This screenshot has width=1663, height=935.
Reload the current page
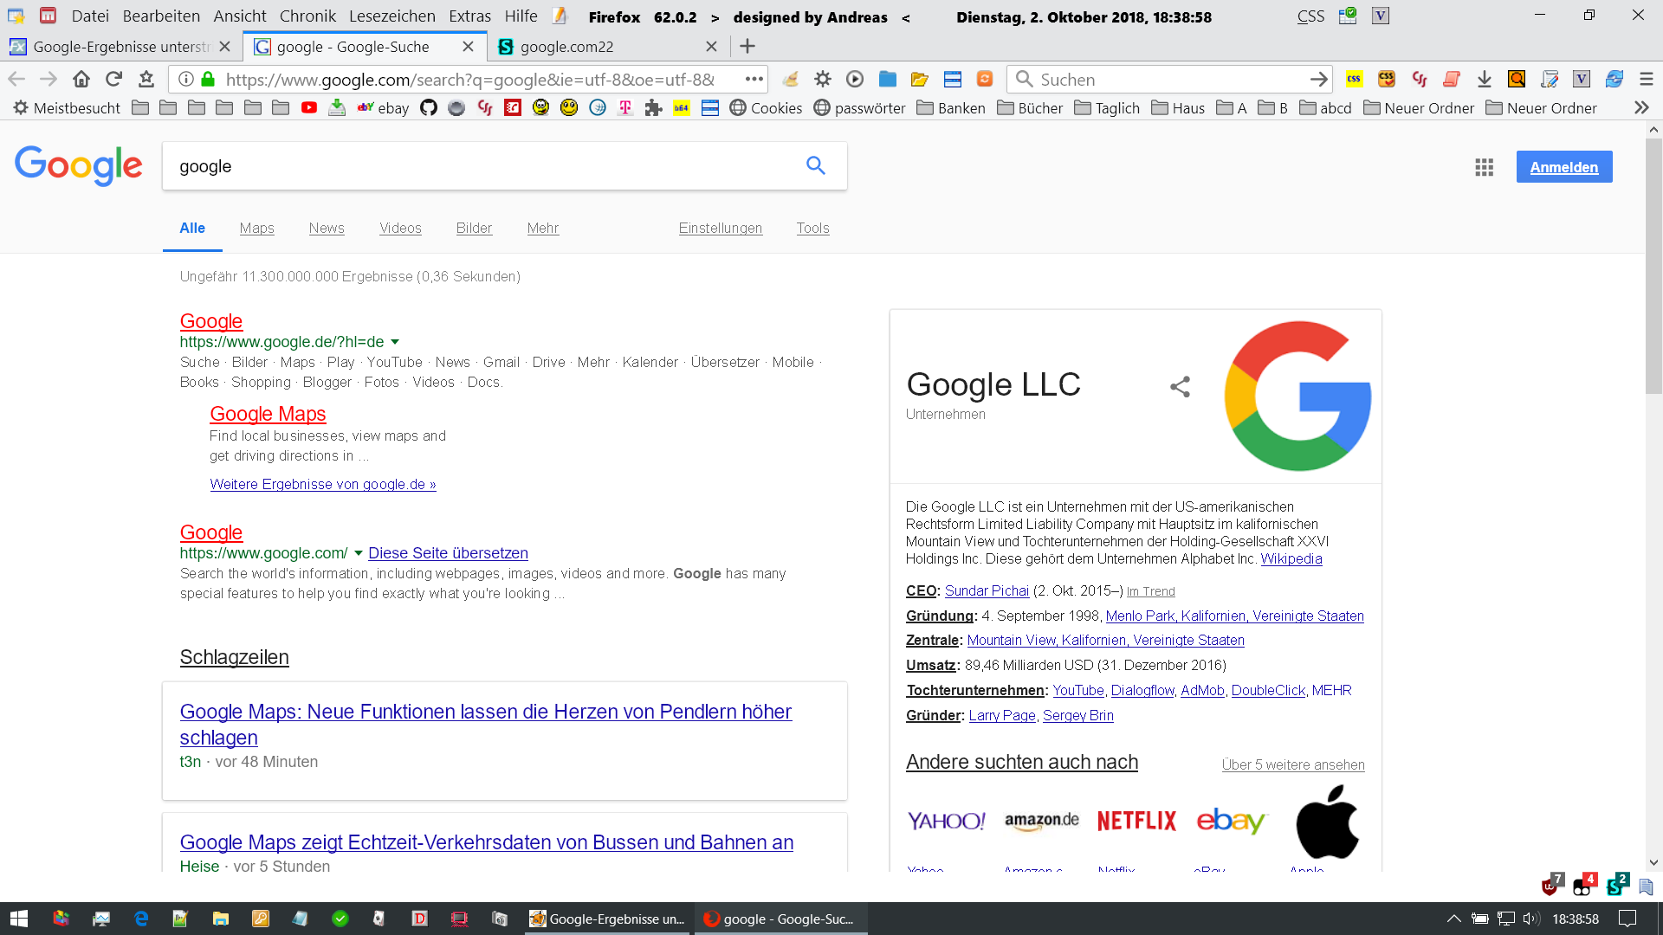(113, 80)
